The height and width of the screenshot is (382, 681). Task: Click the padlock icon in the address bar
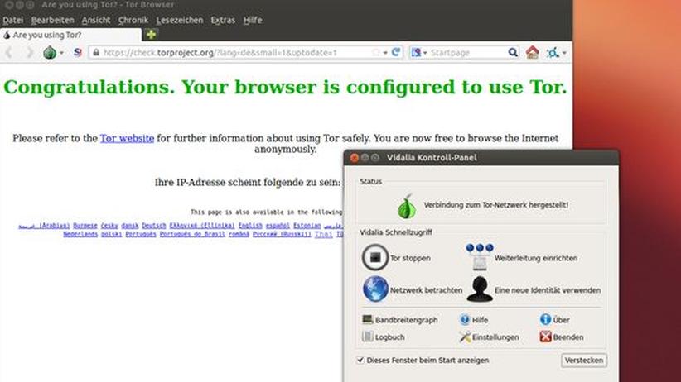[96, 52]
